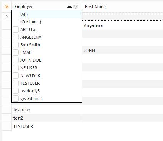The height and width of the screenshot is (141, 163).
Task: Choose (Custom...) filter option
Action: click(47, 22)
